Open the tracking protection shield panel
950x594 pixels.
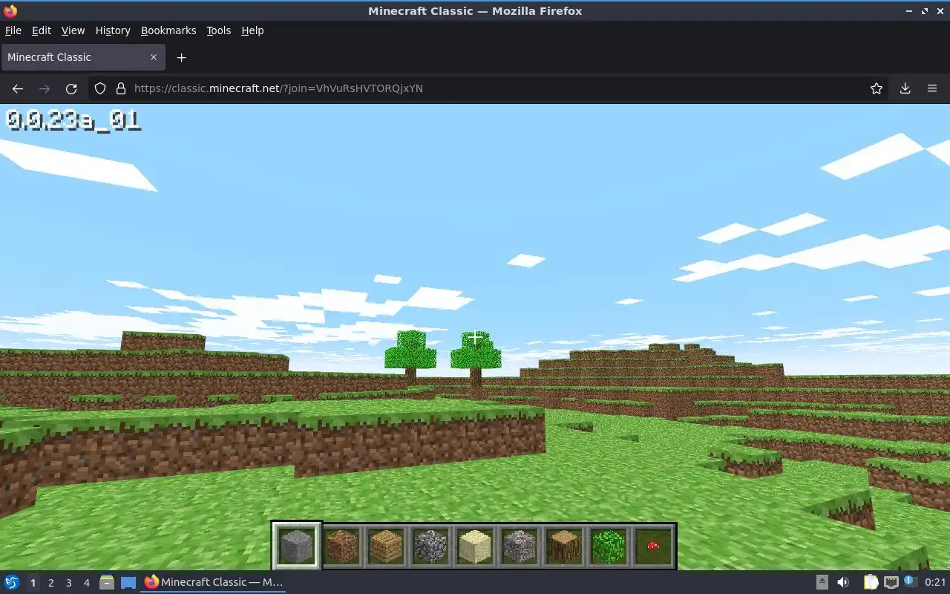point(100,88)
